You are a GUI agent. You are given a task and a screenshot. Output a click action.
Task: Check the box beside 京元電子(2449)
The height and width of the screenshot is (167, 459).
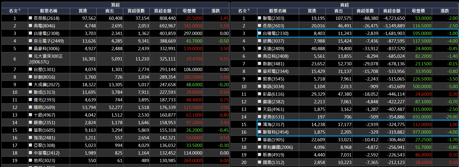[x=30, y=41]
